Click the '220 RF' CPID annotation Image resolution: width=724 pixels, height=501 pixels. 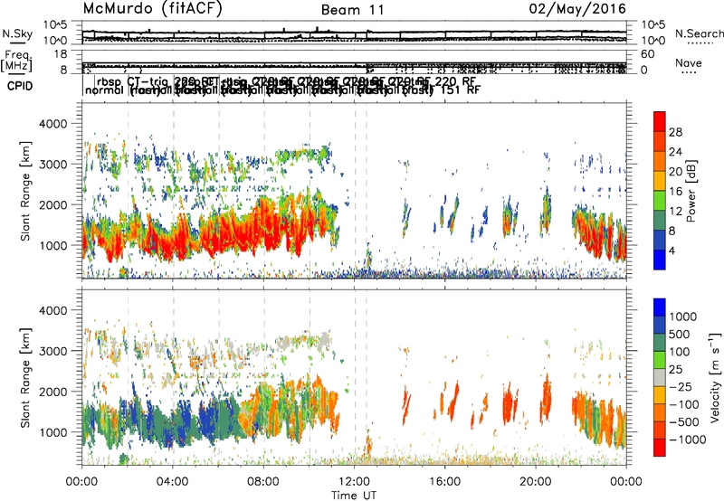[x=455, y=81]
